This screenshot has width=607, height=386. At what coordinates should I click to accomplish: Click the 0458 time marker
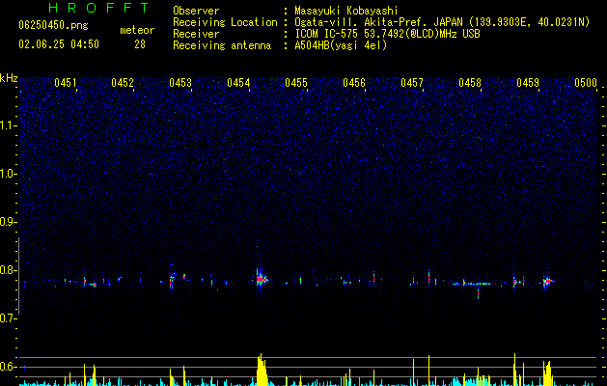470,83
